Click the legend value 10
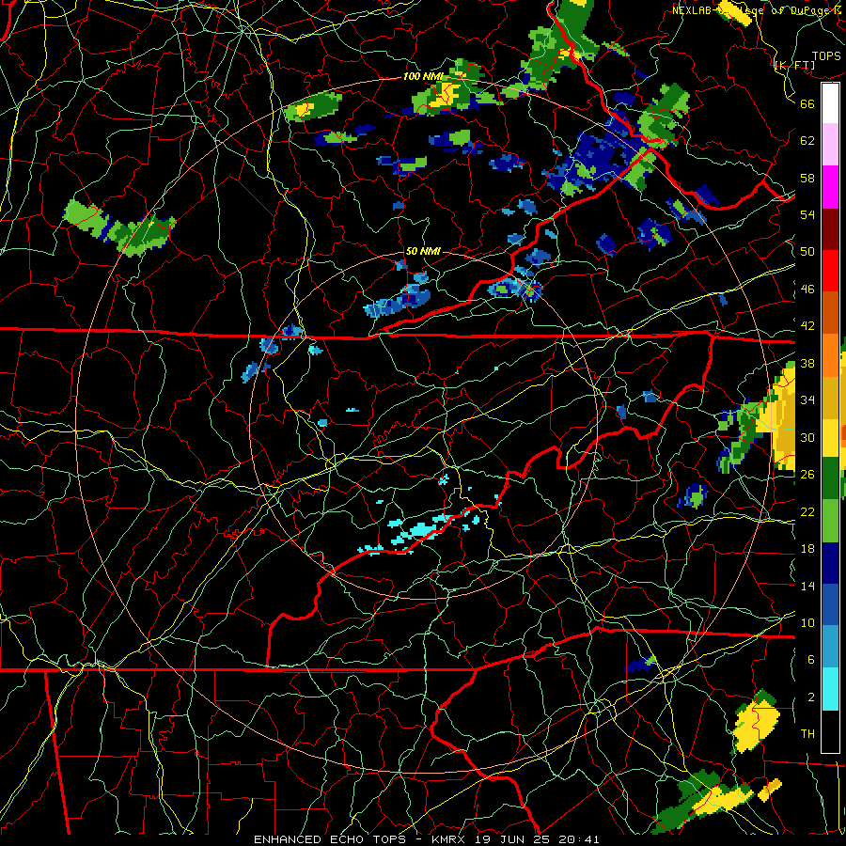 (x=807, y=623)
